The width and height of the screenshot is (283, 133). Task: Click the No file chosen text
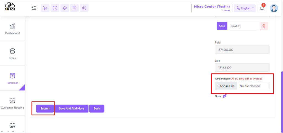coord(250,86)
